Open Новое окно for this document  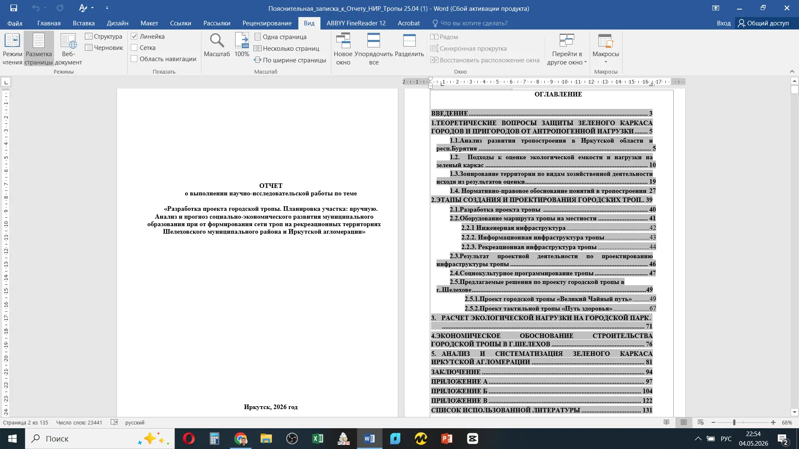[x=343, y=49]
